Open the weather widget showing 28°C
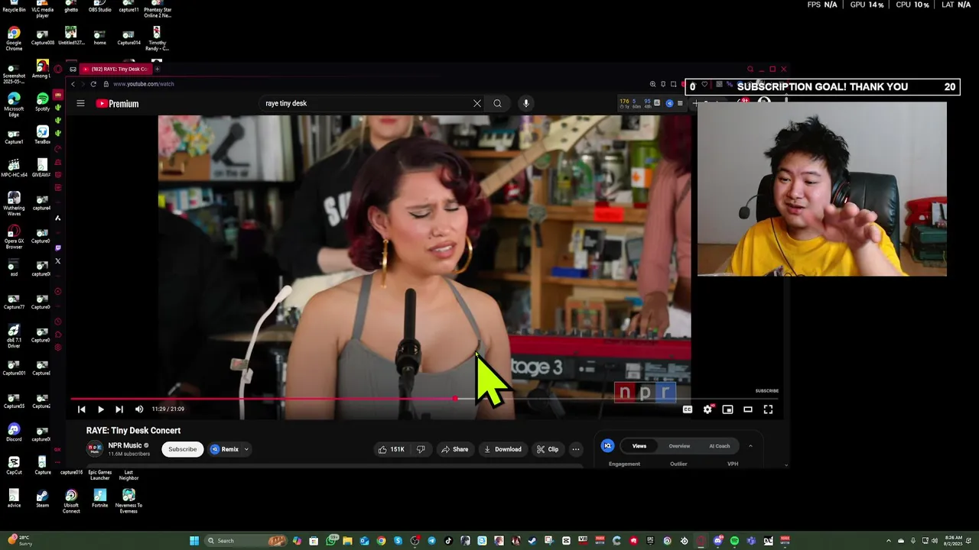 tap(18, 541)
